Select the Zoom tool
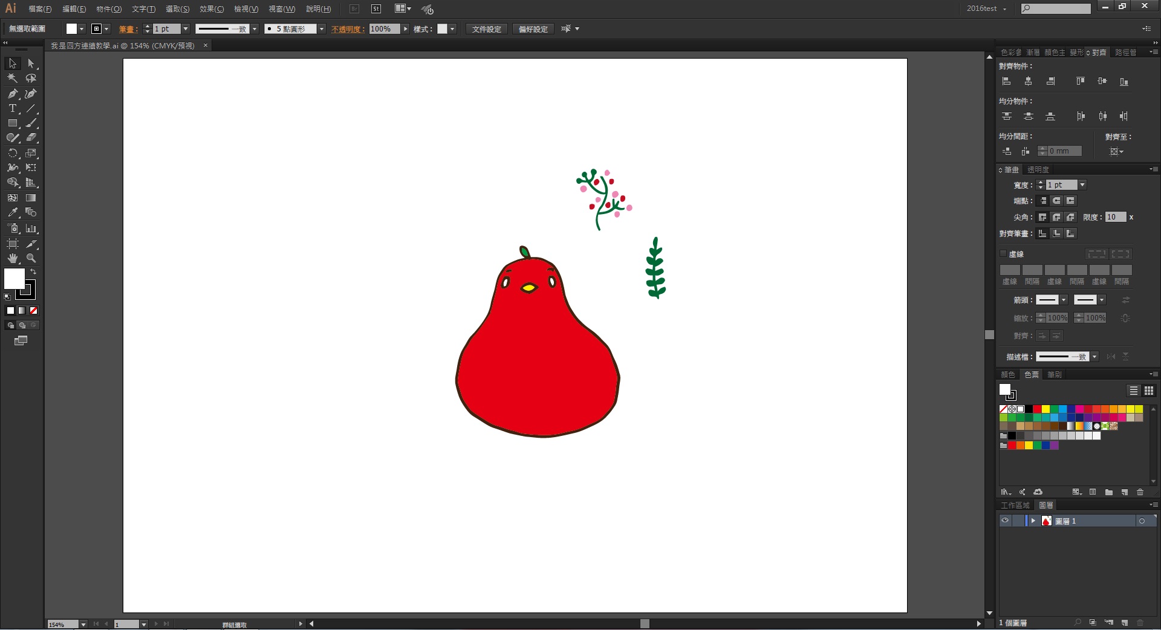 [31, 258]
